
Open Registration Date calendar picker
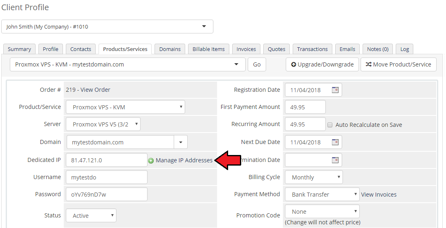click(x=335, y=90)
